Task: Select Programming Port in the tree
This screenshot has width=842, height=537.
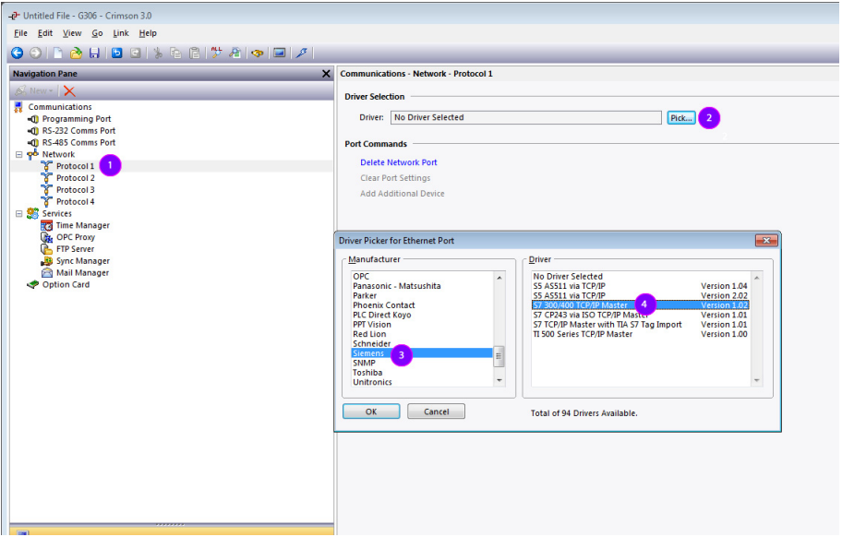Action: pos(77,119)
